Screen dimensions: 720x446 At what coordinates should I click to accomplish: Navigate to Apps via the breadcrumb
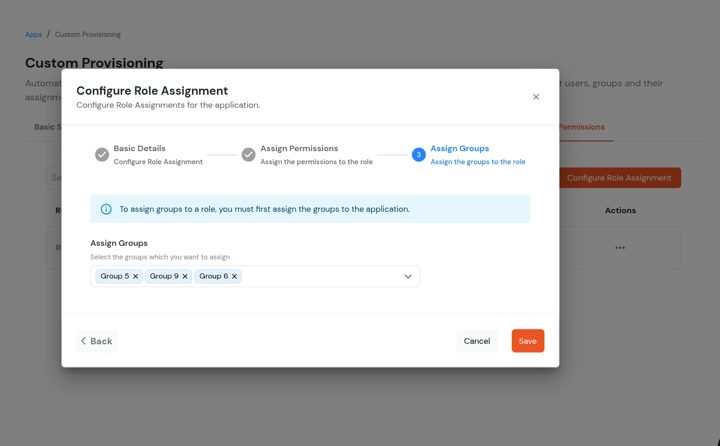tap(33, 34)
